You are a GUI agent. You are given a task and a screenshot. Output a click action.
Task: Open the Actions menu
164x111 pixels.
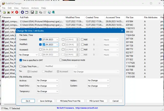click(35, 8)
